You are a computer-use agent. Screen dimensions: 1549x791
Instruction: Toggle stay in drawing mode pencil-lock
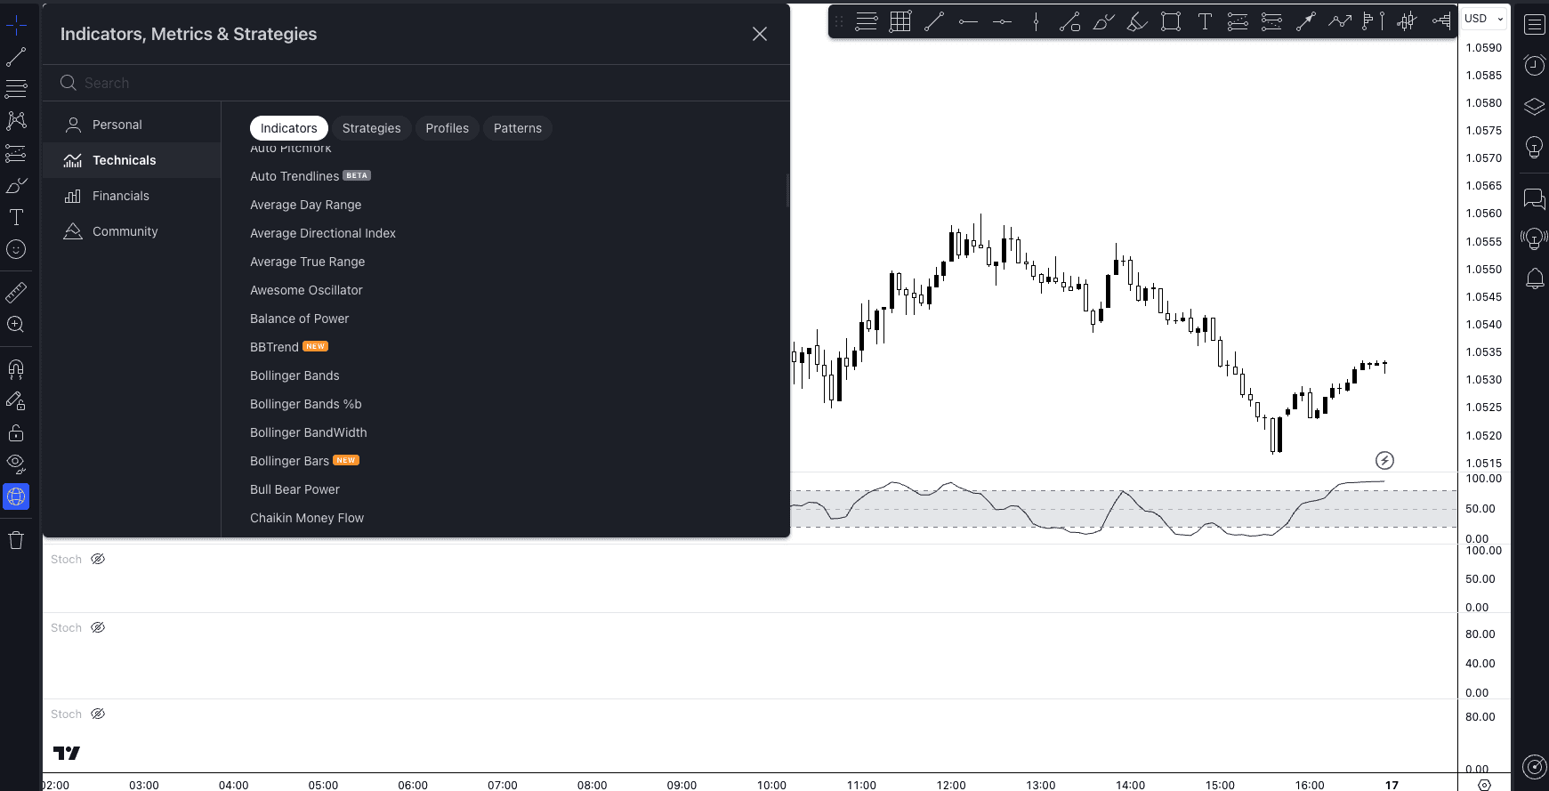(x=16, y=401)
